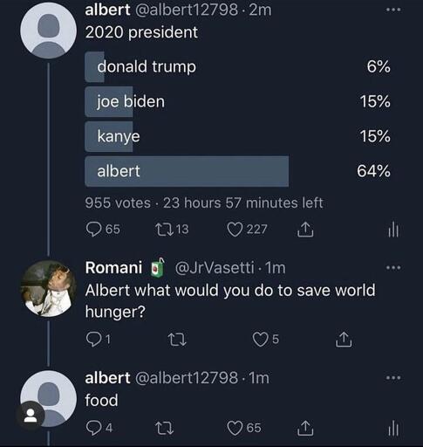View analytics for the poll tweet
This screenshot has width=423, height=447.
(393, 230)
